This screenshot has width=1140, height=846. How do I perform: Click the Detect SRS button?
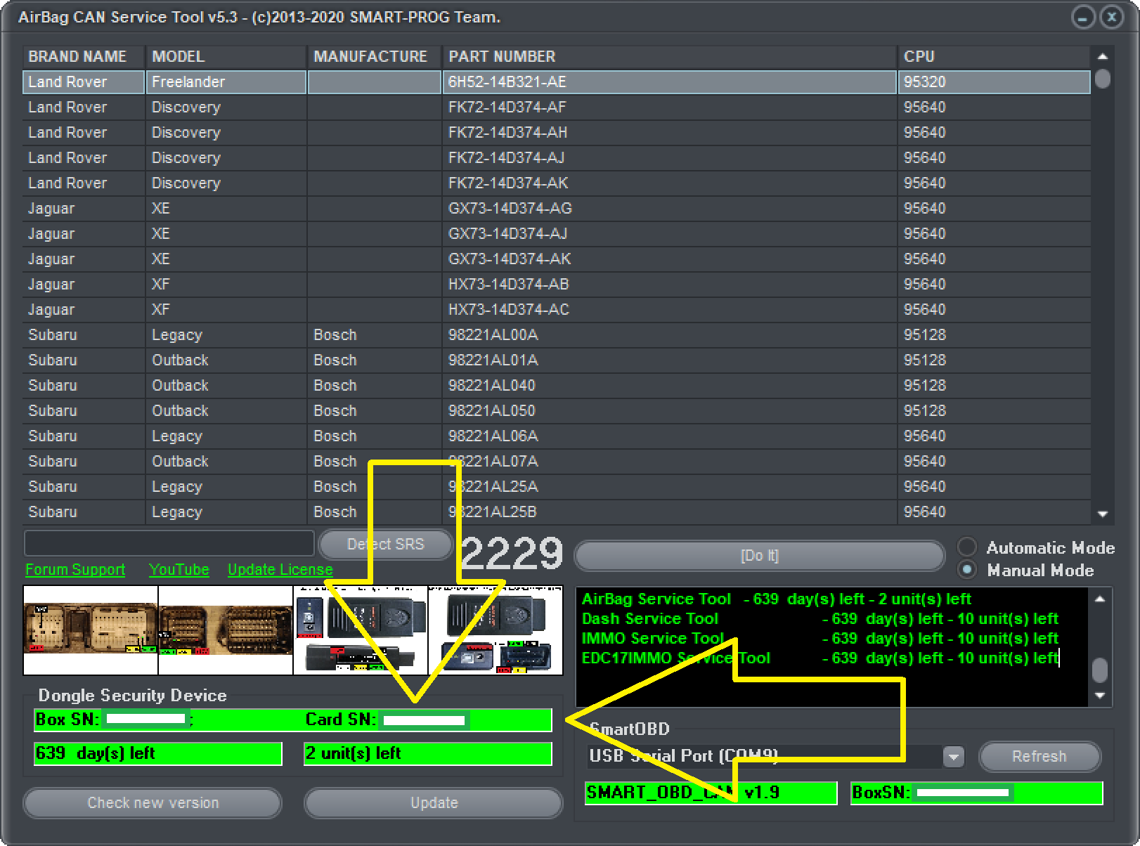click(385, 545)
